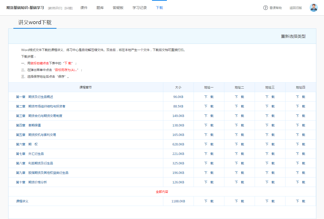The image size is (324, 219).
Task: Download 第十章 from 地址四
Action: point(300,182)
